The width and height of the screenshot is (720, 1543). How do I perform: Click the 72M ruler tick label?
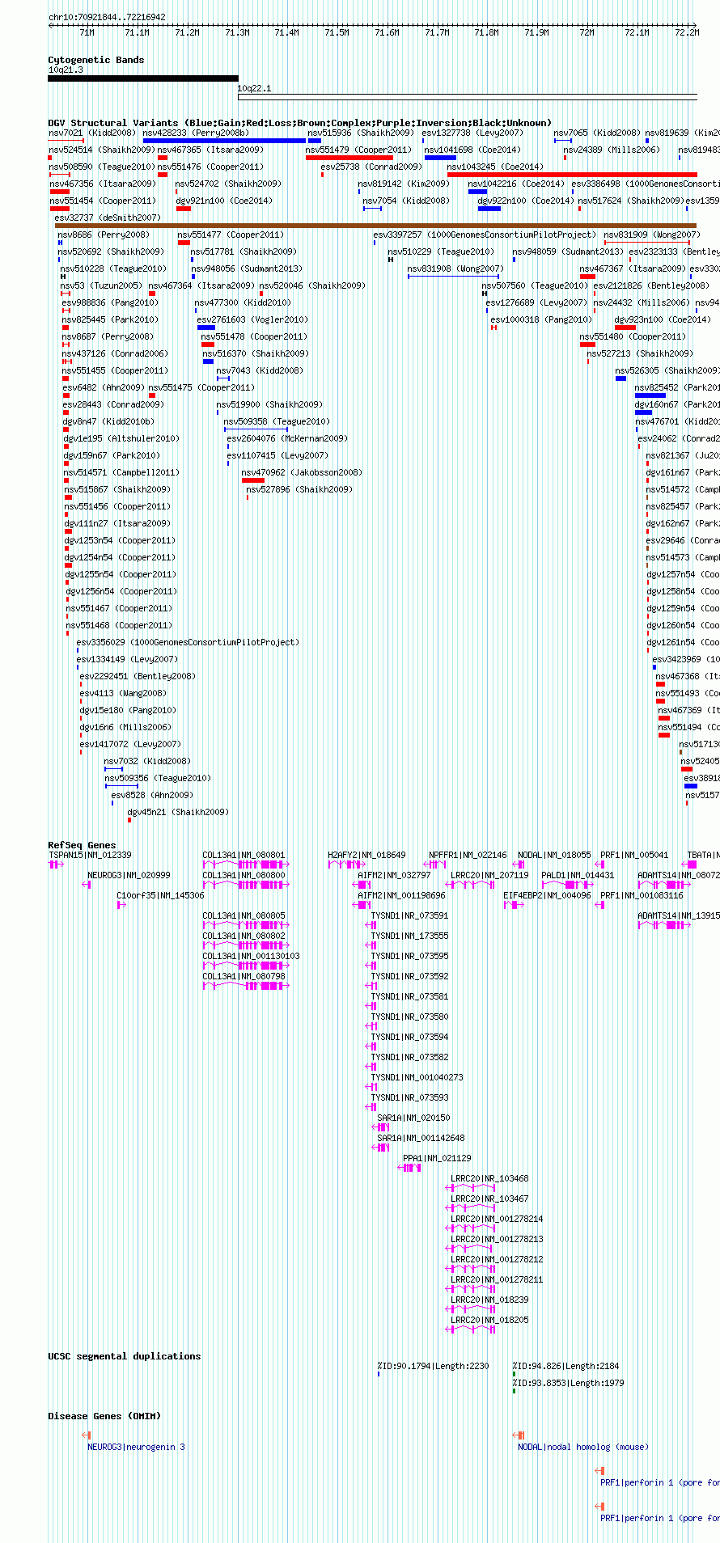587,32
